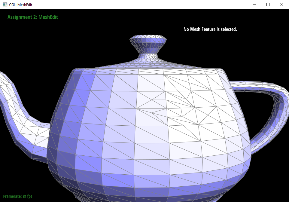The image size is (289, 202).
Task: Minimize the MeshEdit window
Action: [254, 5]
